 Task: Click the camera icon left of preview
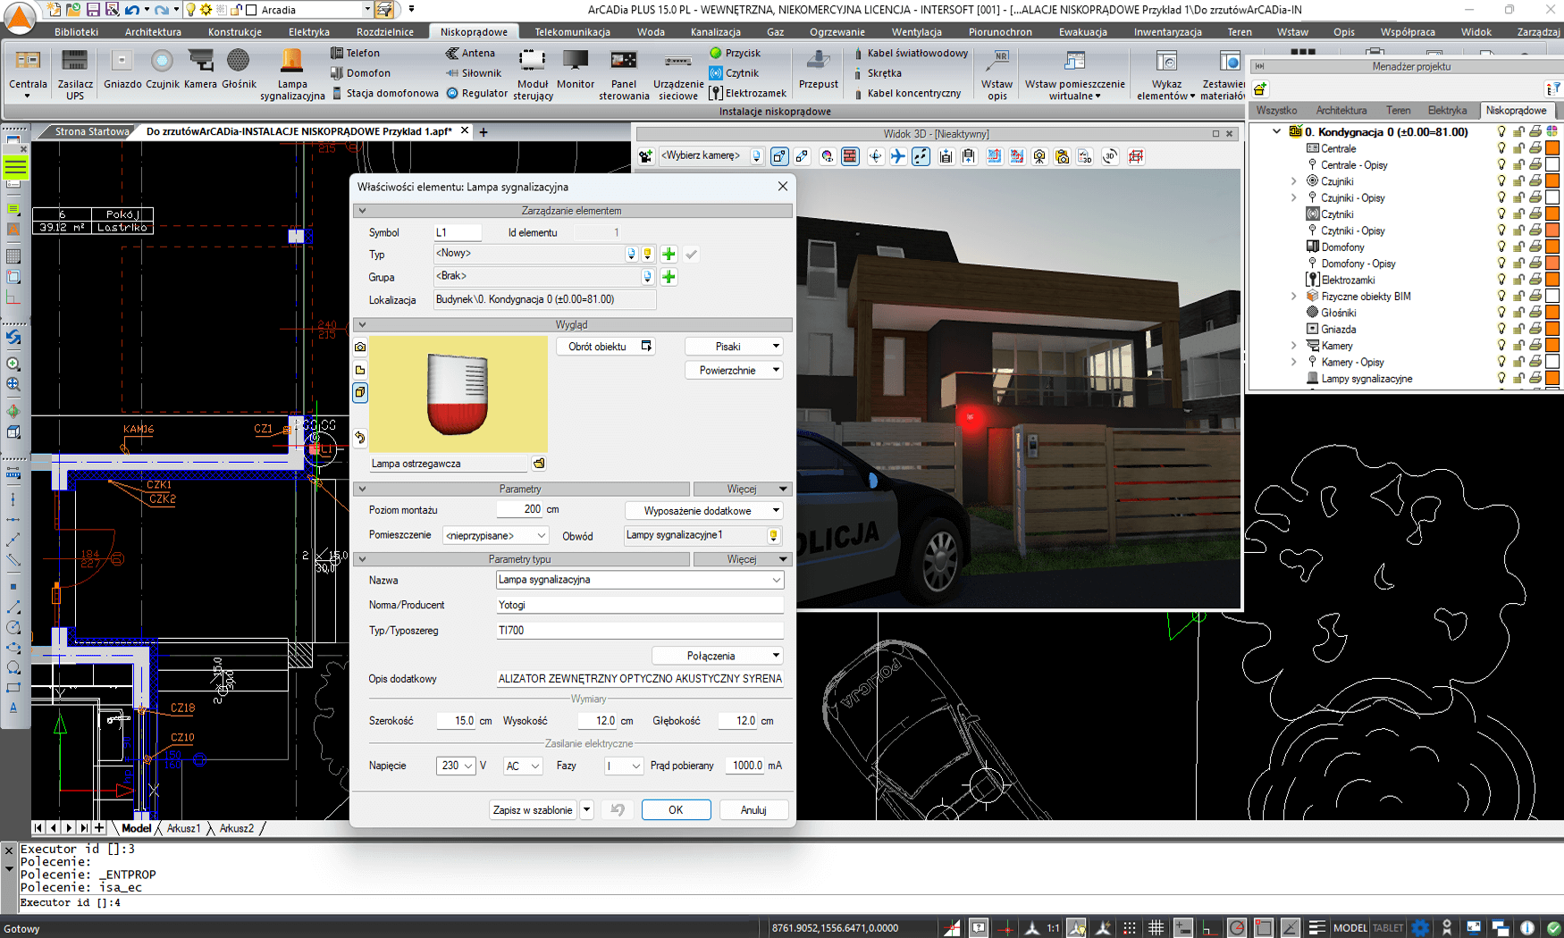click(x=360, y=347)
